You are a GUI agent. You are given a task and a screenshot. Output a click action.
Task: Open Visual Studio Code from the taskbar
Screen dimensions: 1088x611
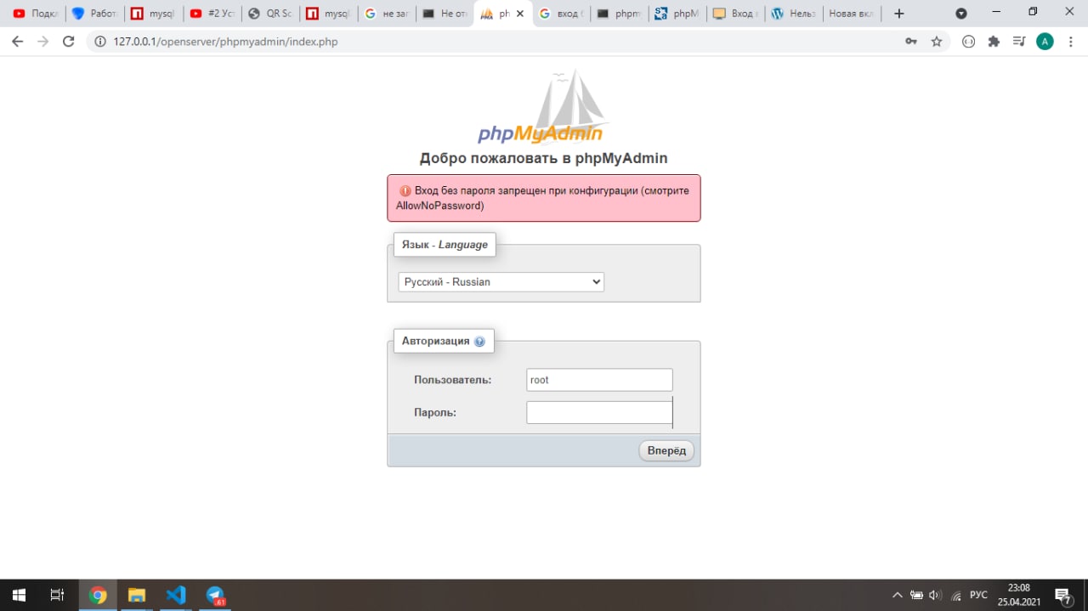point(176,595)
